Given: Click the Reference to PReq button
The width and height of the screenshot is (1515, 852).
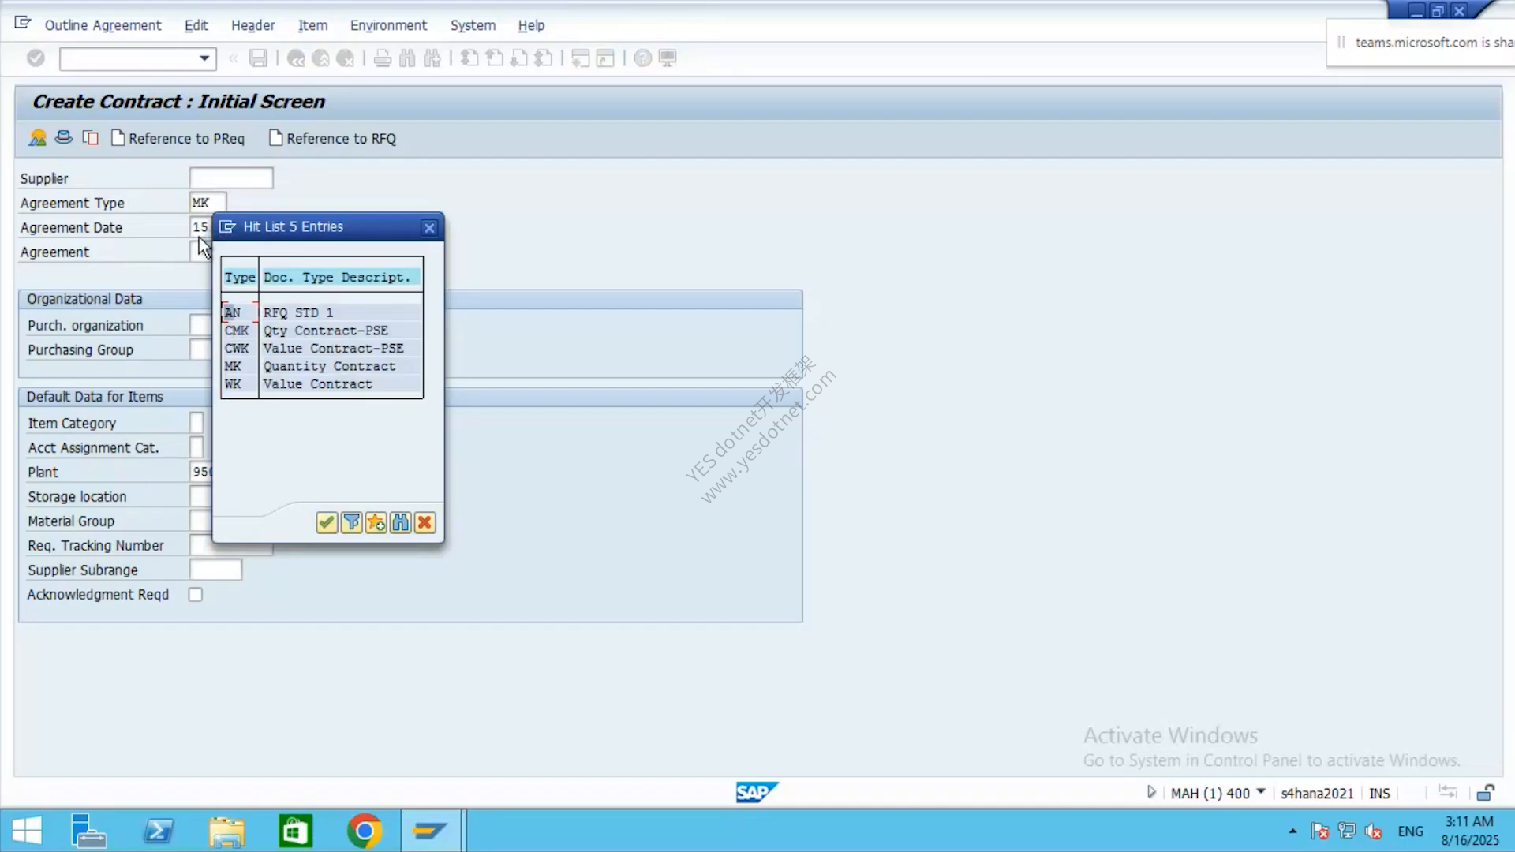Looking at the screenshot, I should (178, 139).
